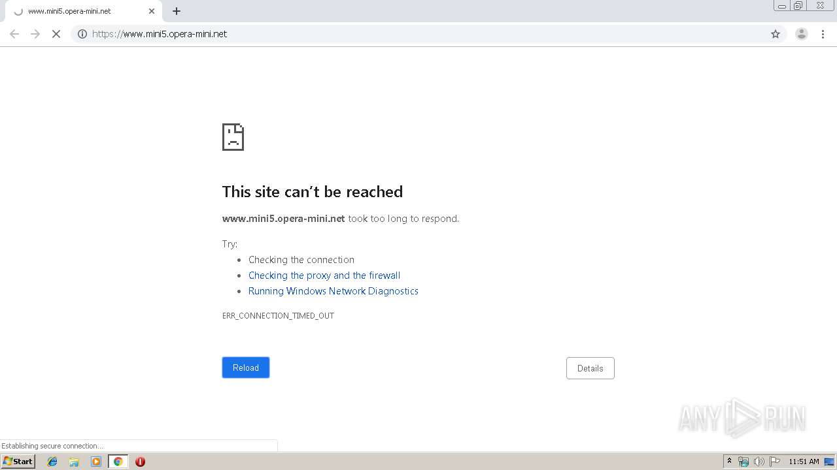The width and height of the screenshot is (837, 470).
Task: Click the Establishing secure connection status text
Action: [x=52, y=446]
